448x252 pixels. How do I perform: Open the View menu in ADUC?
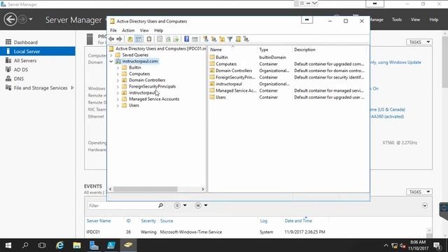point(144,30)
